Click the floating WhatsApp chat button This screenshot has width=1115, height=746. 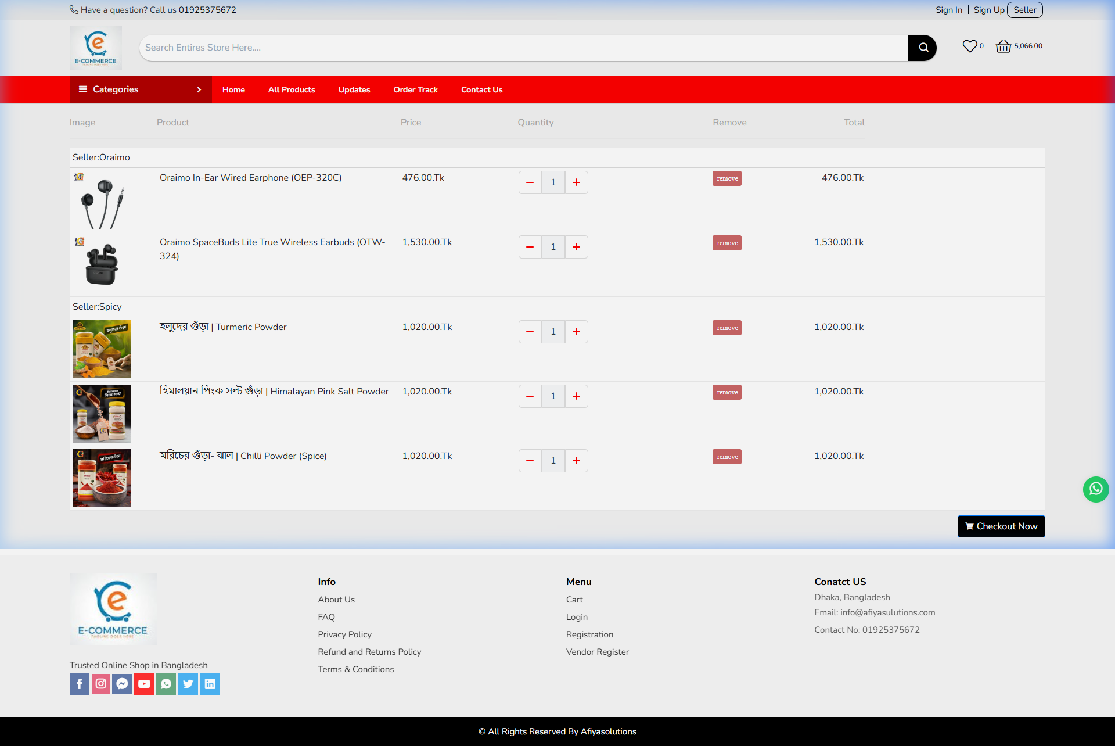[x=1096, y=489]
